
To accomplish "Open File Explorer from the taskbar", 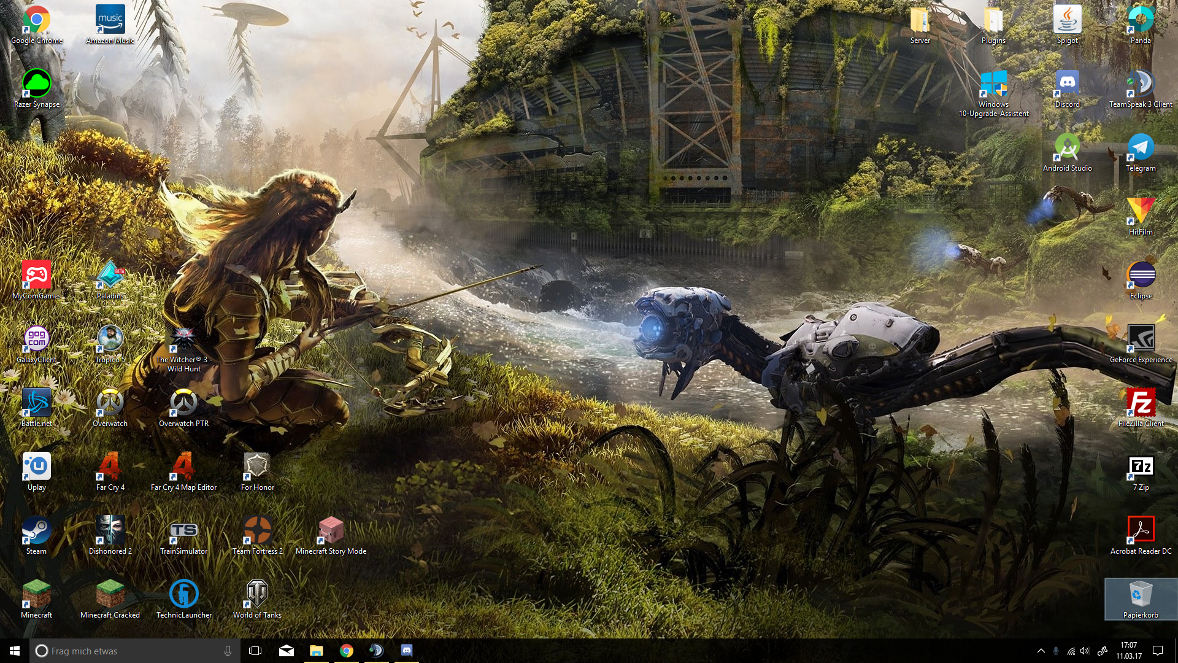I will tap(316, 651).
